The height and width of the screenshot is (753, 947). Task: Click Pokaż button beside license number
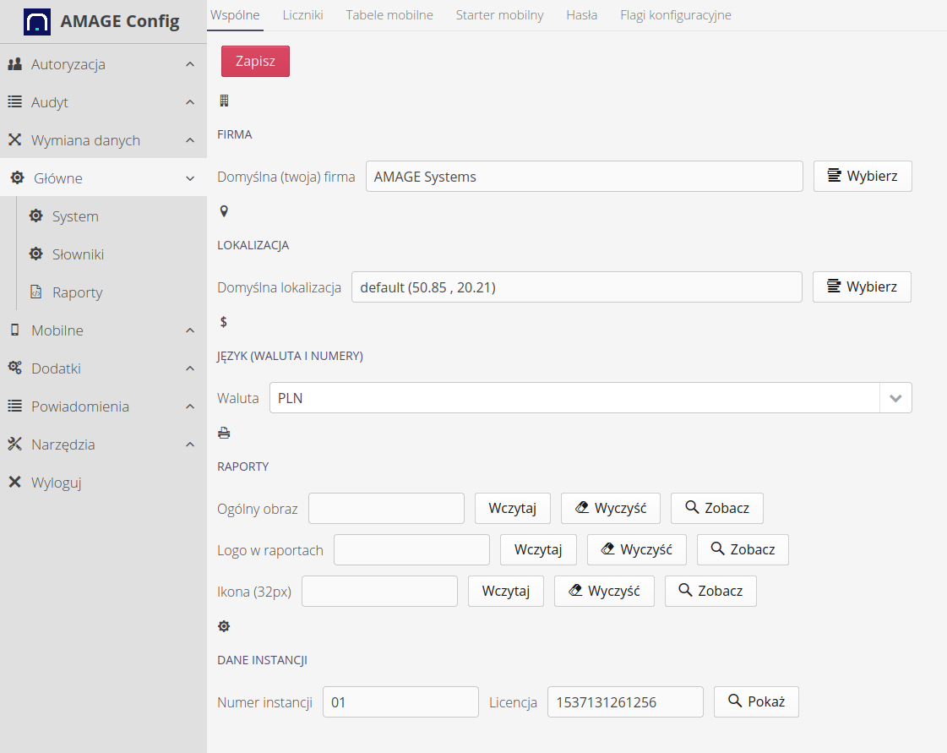pyautogui.click(x=756, y=701)
